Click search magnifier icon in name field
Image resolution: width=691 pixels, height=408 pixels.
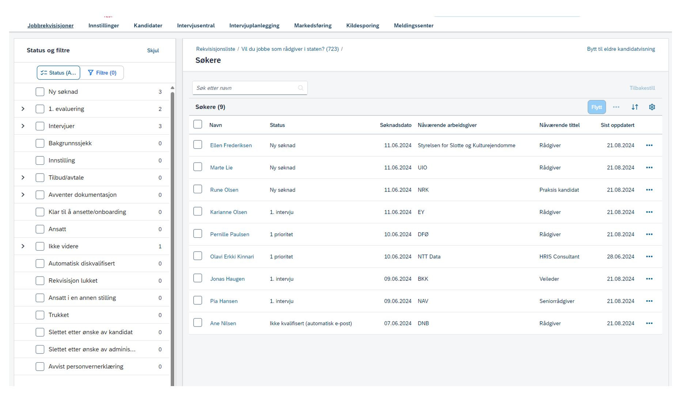pyautogui.click(x=300, y=88)
